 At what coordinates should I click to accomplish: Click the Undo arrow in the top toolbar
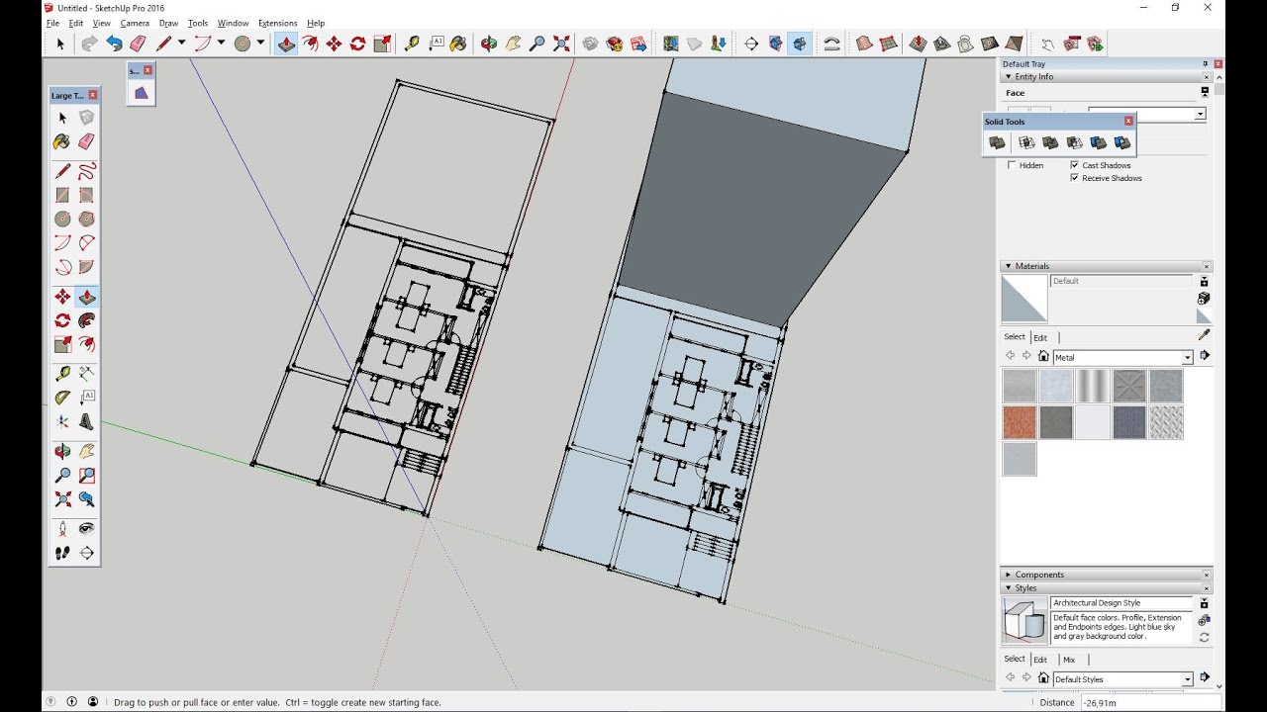(x=114, y=44)
